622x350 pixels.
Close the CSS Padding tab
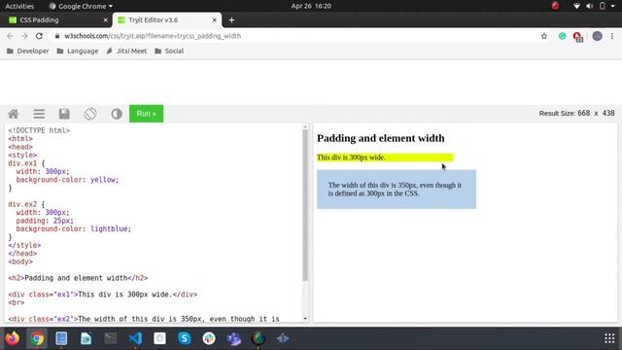point(105,19)
